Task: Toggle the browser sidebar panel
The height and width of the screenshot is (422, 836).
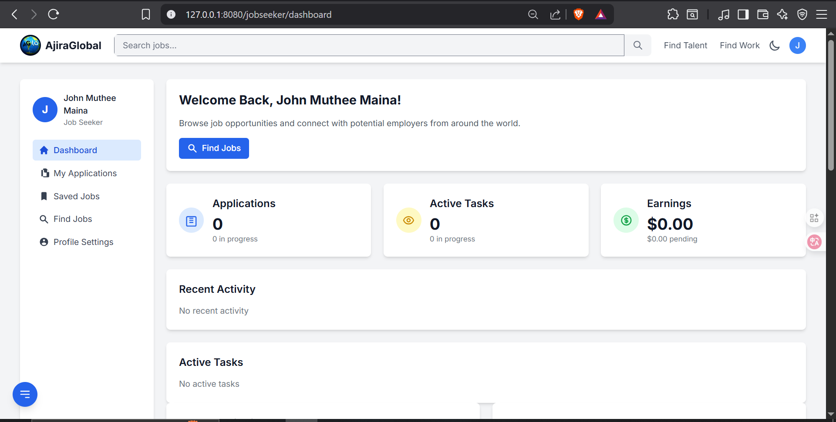Action: [743, 14]
